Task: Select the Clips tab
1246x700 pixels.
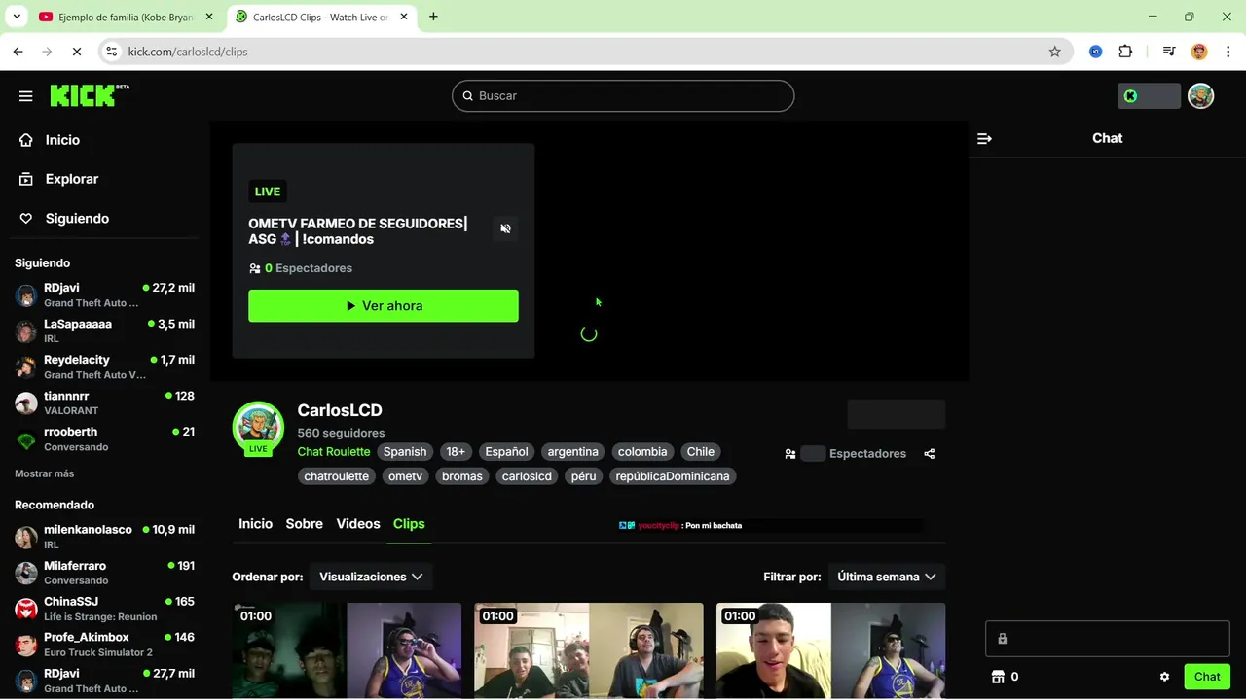Action: [x=409, y=524]
